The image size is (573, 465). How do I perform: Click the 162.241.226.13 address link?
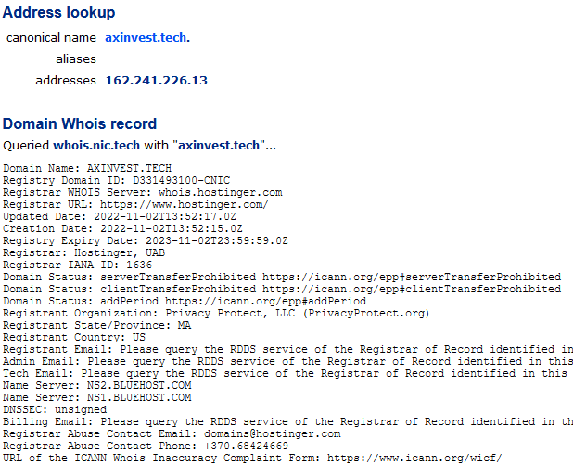pos(157,80)
